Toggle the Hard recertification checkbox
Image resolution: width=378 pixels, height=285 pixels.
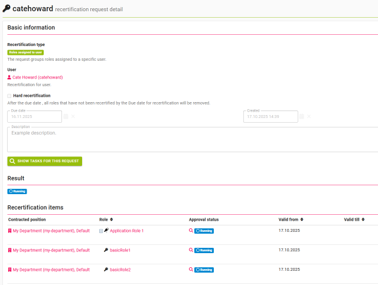pos(9,96)
